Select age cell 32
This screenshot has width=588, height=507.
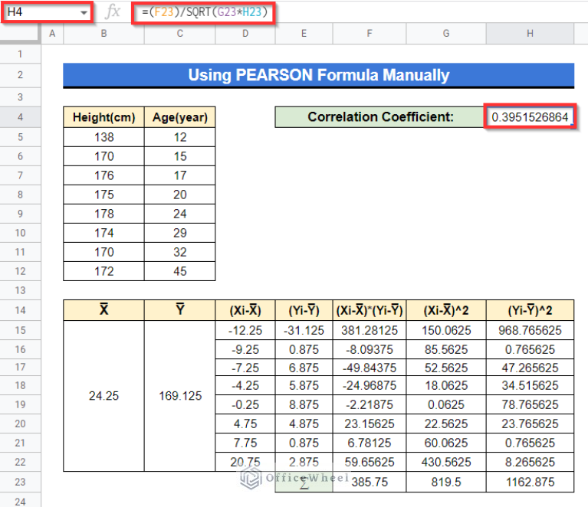coord(179,252)
